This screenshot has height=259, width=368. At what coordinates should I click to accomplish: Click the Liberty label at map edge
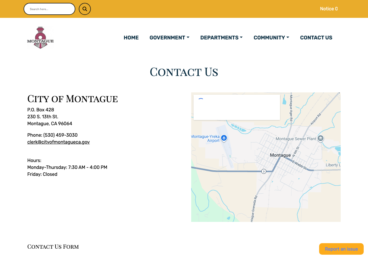(x=333, y=165)
